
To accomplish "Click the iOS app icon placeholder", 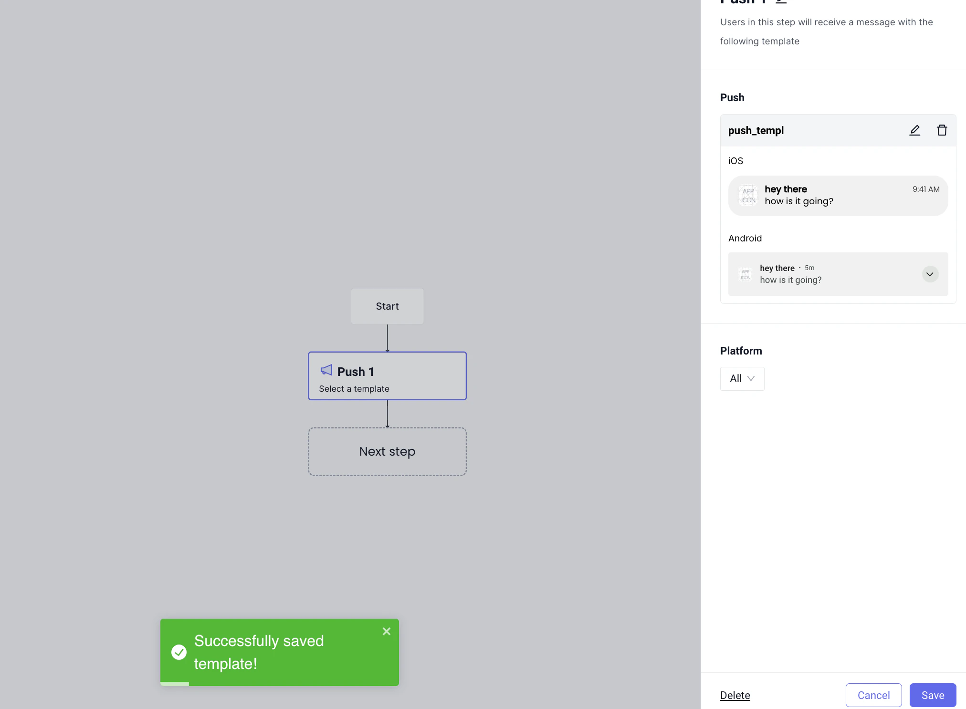I will [x=748, y=196].
